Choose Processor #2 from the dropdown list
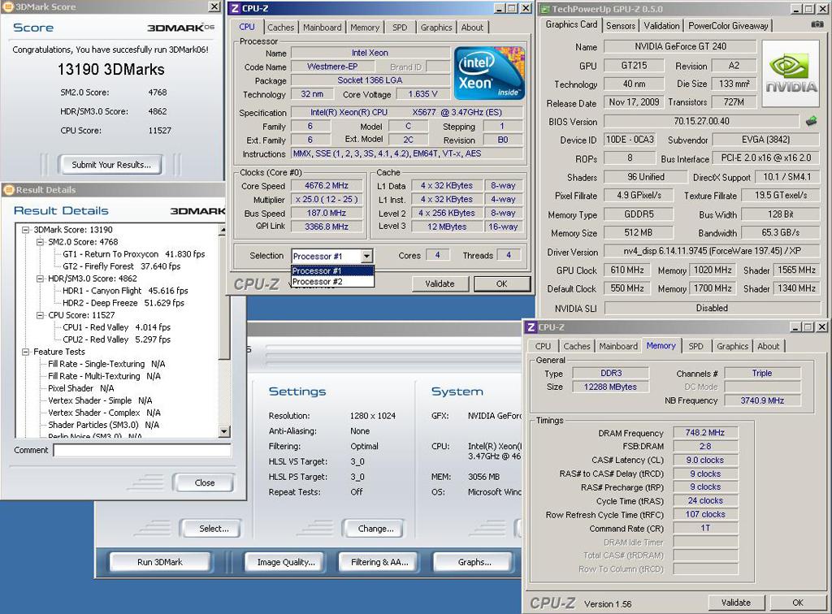Viewport: 832px width, 614px height. (x=332, y=282)
